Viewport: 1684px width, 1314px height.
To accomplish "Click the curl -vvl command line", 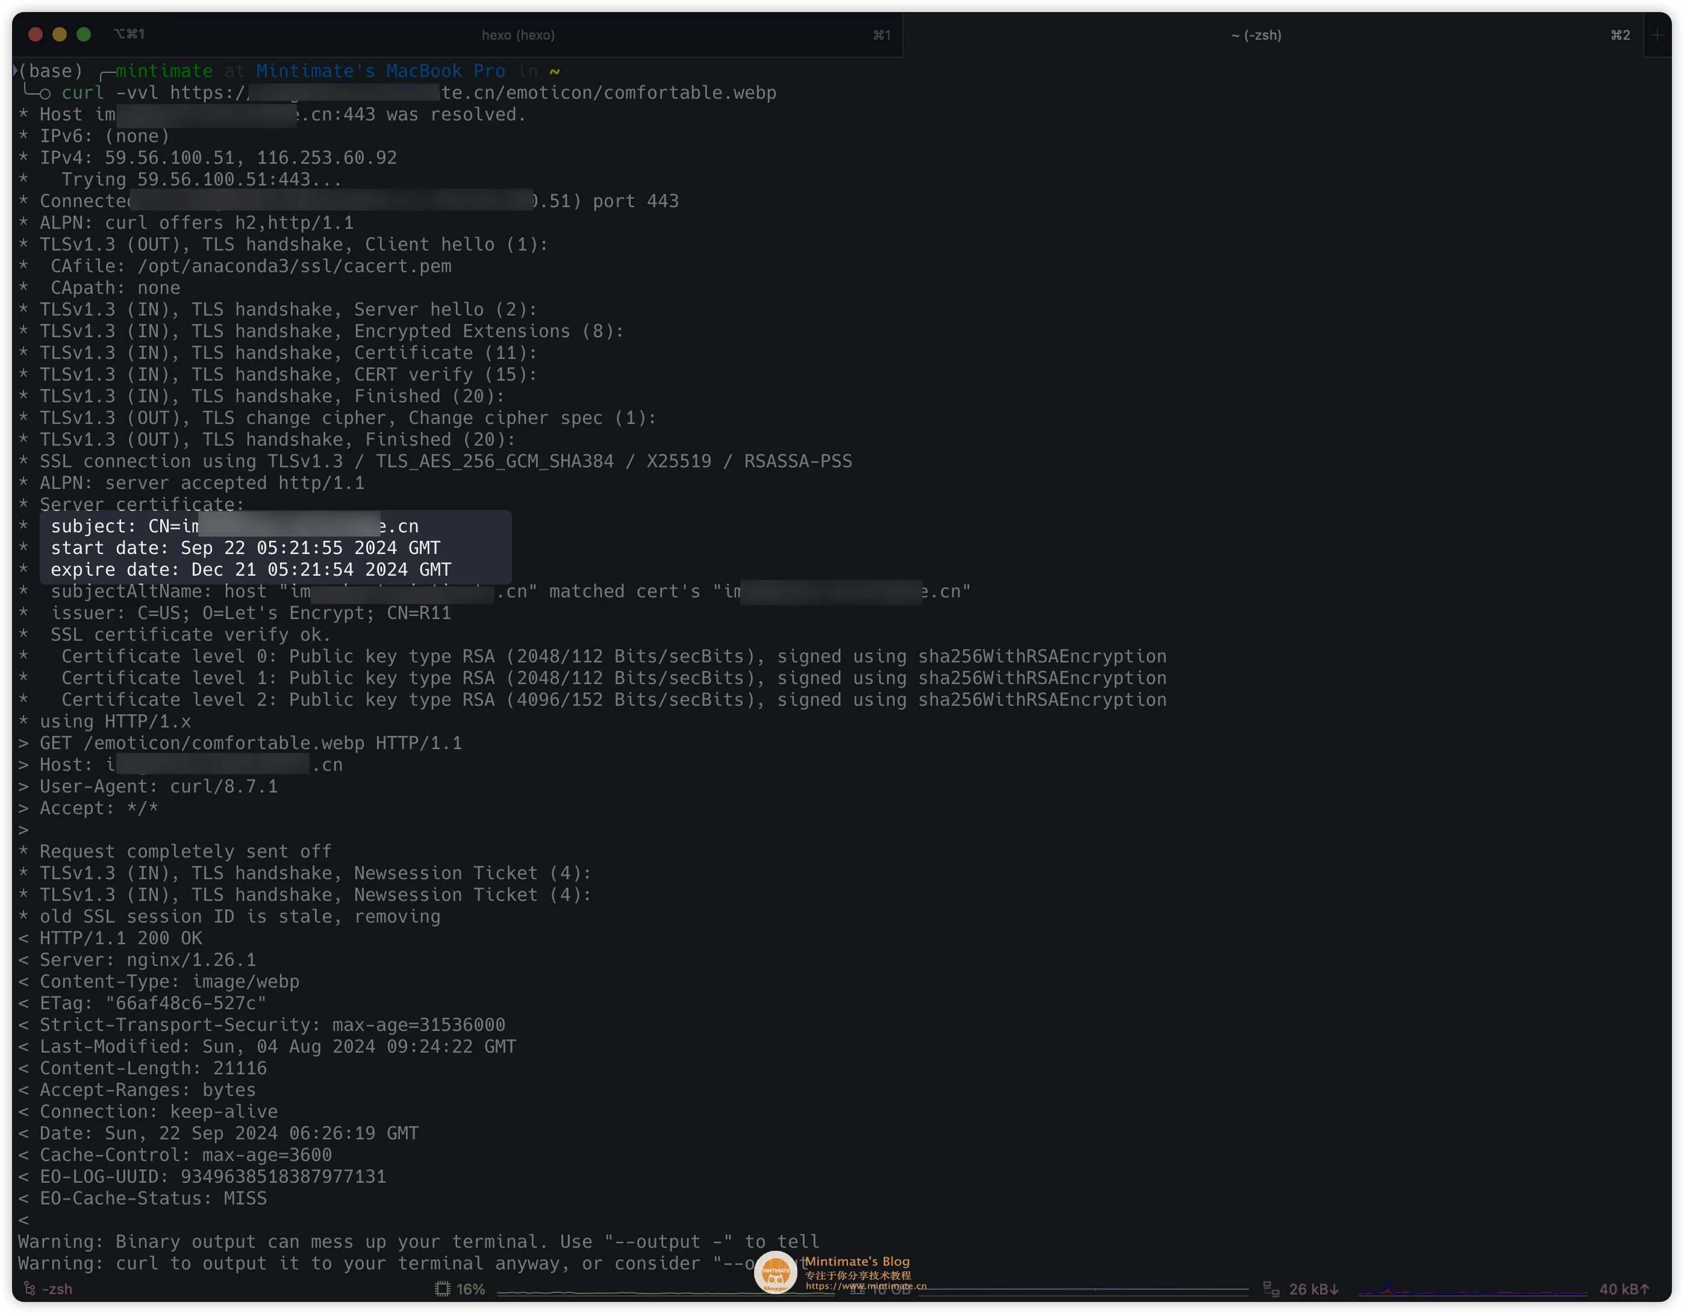I will [x=419, y=93].
